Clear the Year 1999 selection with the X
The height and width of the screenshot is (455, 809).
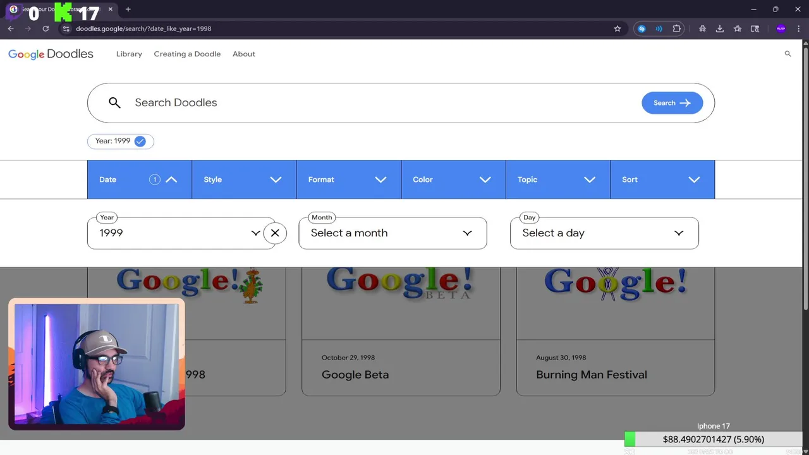[275, 233]
